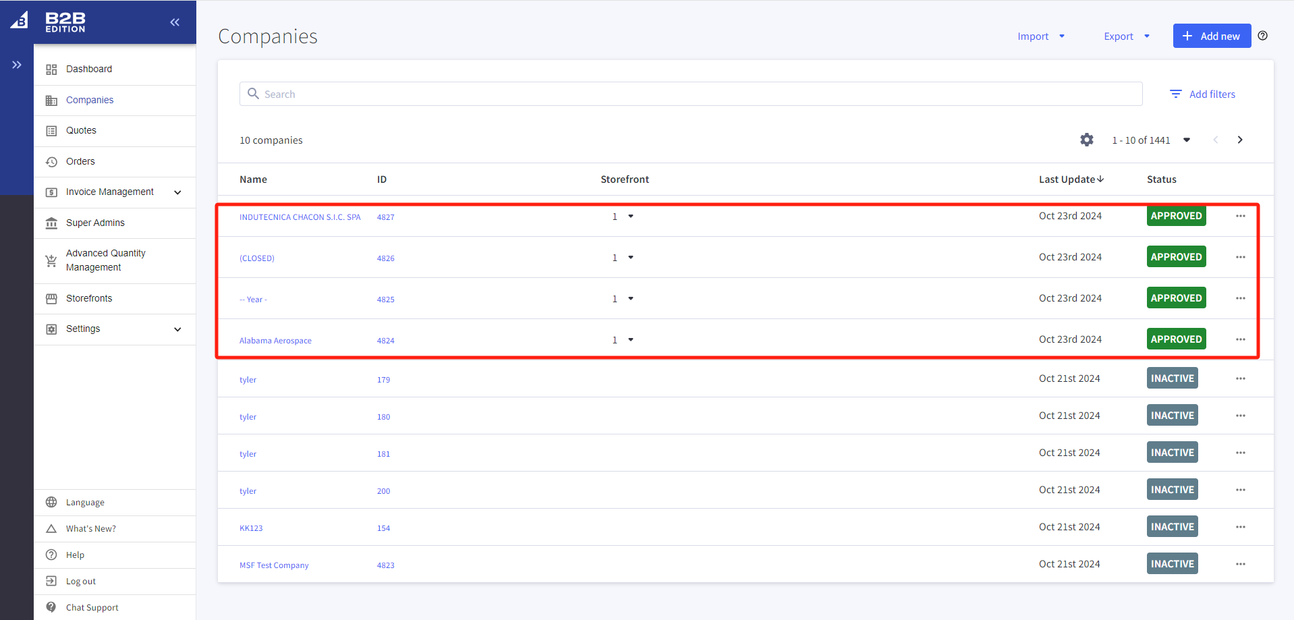The image size is (1294, 620).
Task: Click the Companies building icon
Action: [51, 101]
